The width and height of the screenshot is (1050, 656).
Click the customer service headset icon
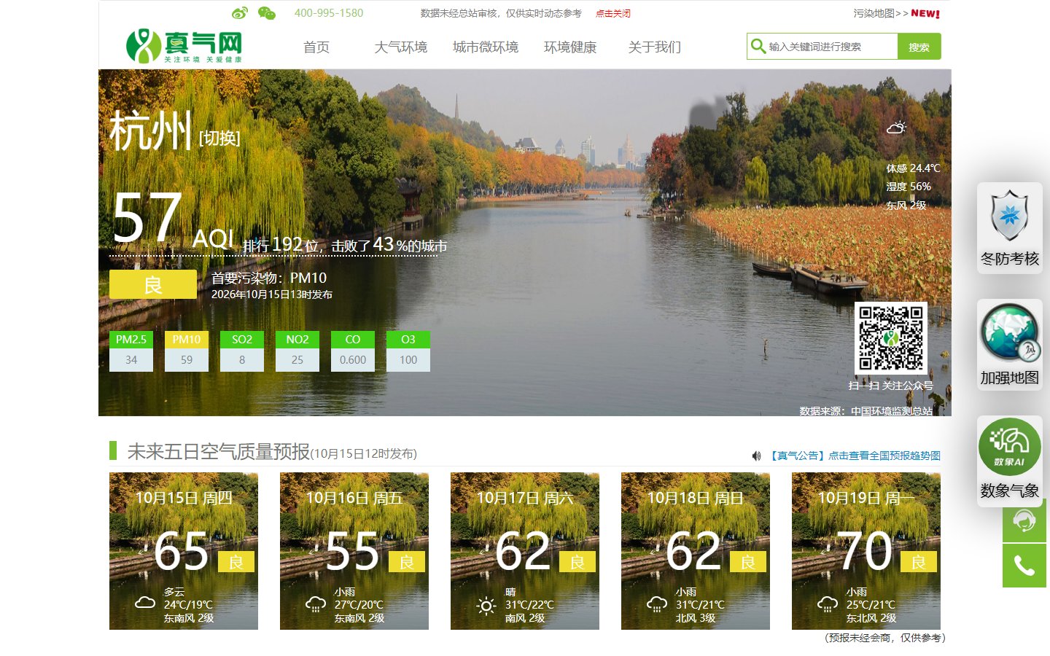point(1024,520)
